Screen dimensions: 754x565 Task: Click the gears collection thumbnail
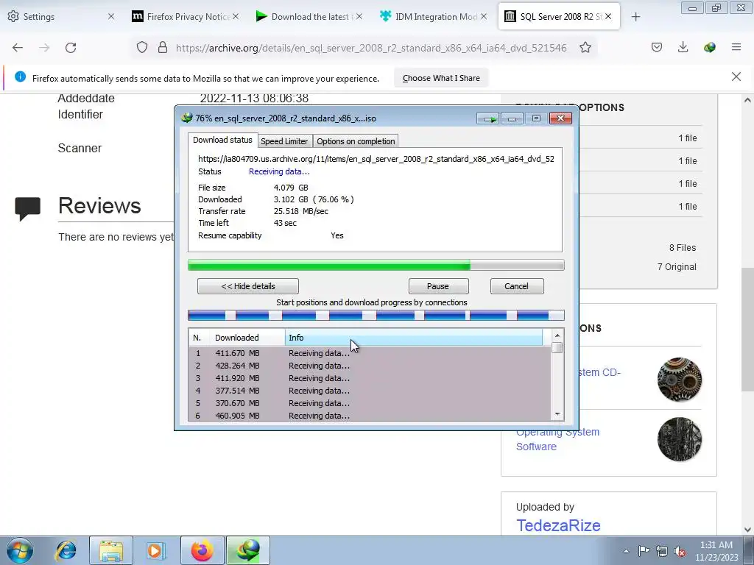point(680,380)
